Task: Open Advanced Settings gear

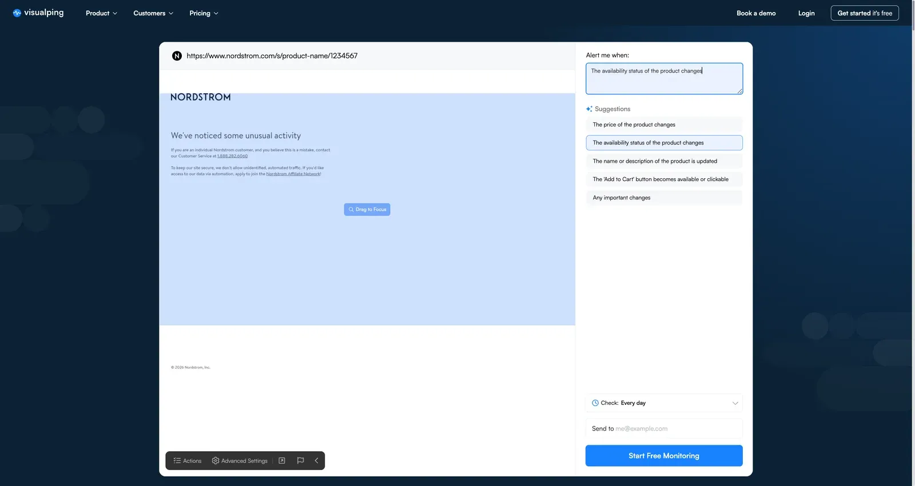Action: point(240,461)
